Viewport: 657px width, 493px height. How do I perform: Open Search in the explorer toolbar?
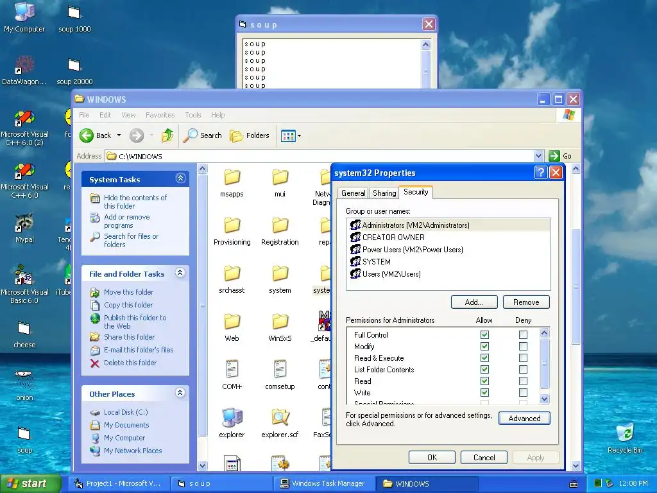[203, 135]
